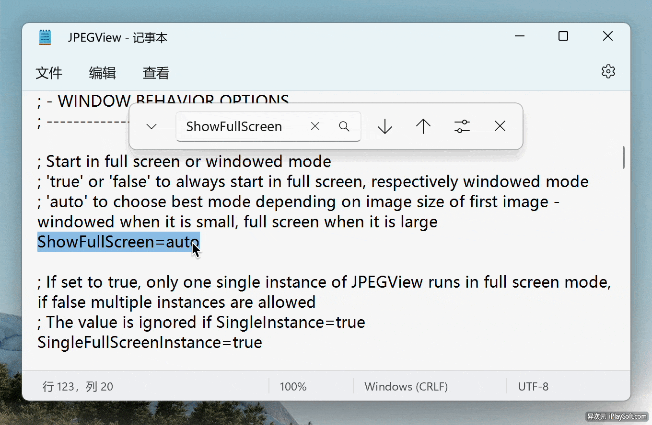The height and width of the screenshot is (425, 652).
Task: Click the highlighted ShowFullScreen=auto line
Action: [118, 242]
